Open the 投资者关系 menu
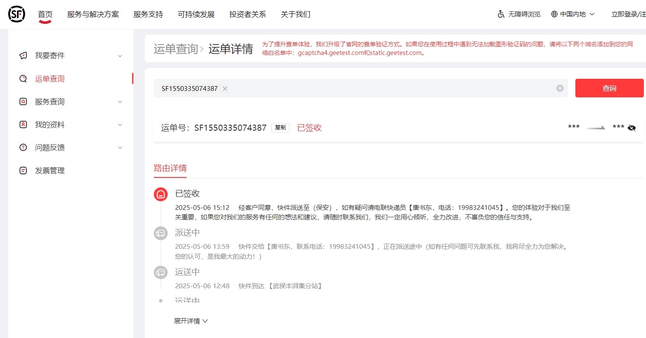Screen dimensions: 646x338 pos(248,14)
